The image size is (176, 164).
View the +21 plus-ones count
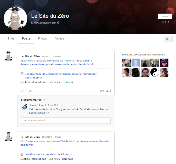pos(102,91)
